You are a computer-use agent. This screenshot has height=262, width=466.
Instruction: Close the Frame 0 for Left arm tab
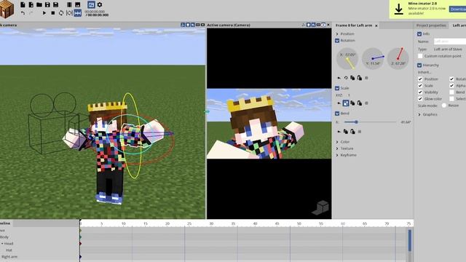tap(376, 26)
